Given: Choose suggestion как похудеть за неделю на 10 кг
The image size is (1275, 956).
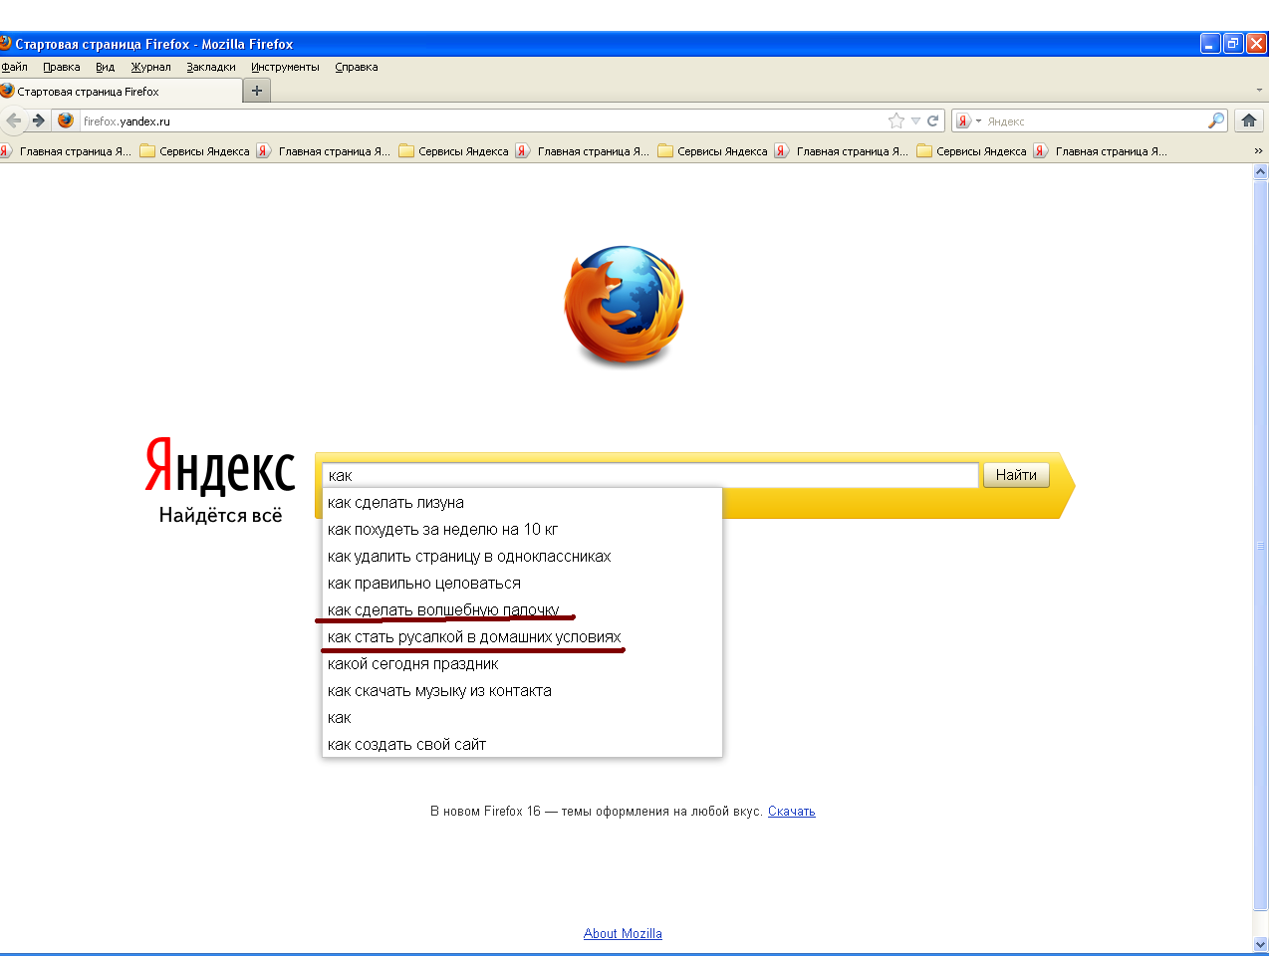Looking at the screenshot, I should point(522,530).
